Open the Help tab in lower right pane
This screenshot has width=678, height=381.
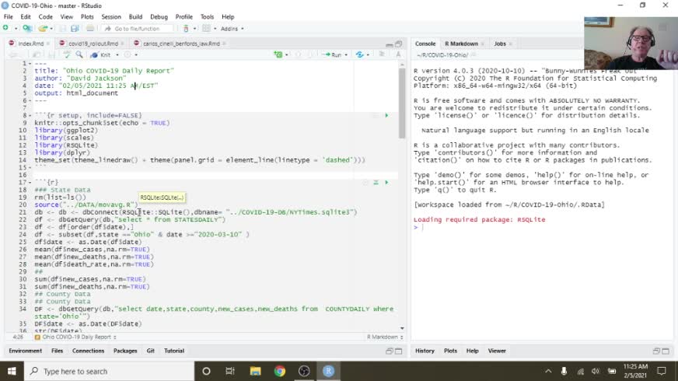click(x=472, y=351)
